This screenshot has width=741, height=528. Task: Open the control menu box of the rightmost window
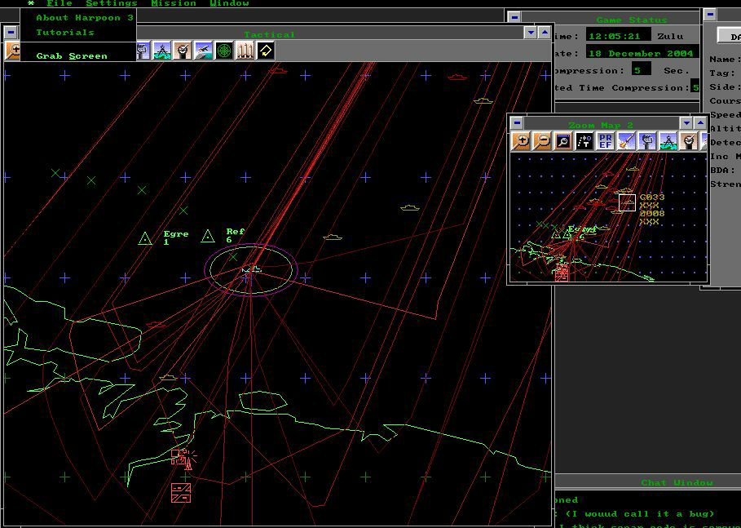709,14
